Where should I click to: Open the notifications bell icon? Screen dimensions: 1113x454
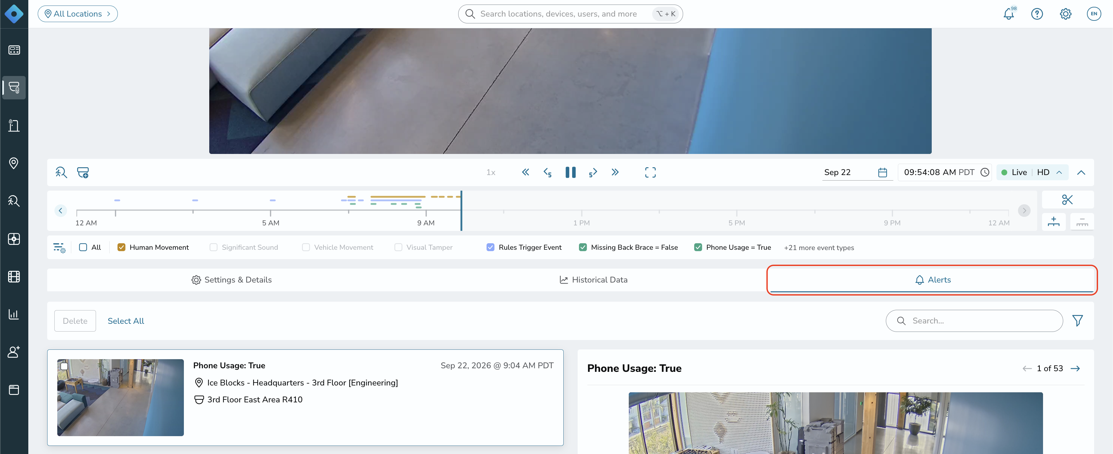[1009, 14]
